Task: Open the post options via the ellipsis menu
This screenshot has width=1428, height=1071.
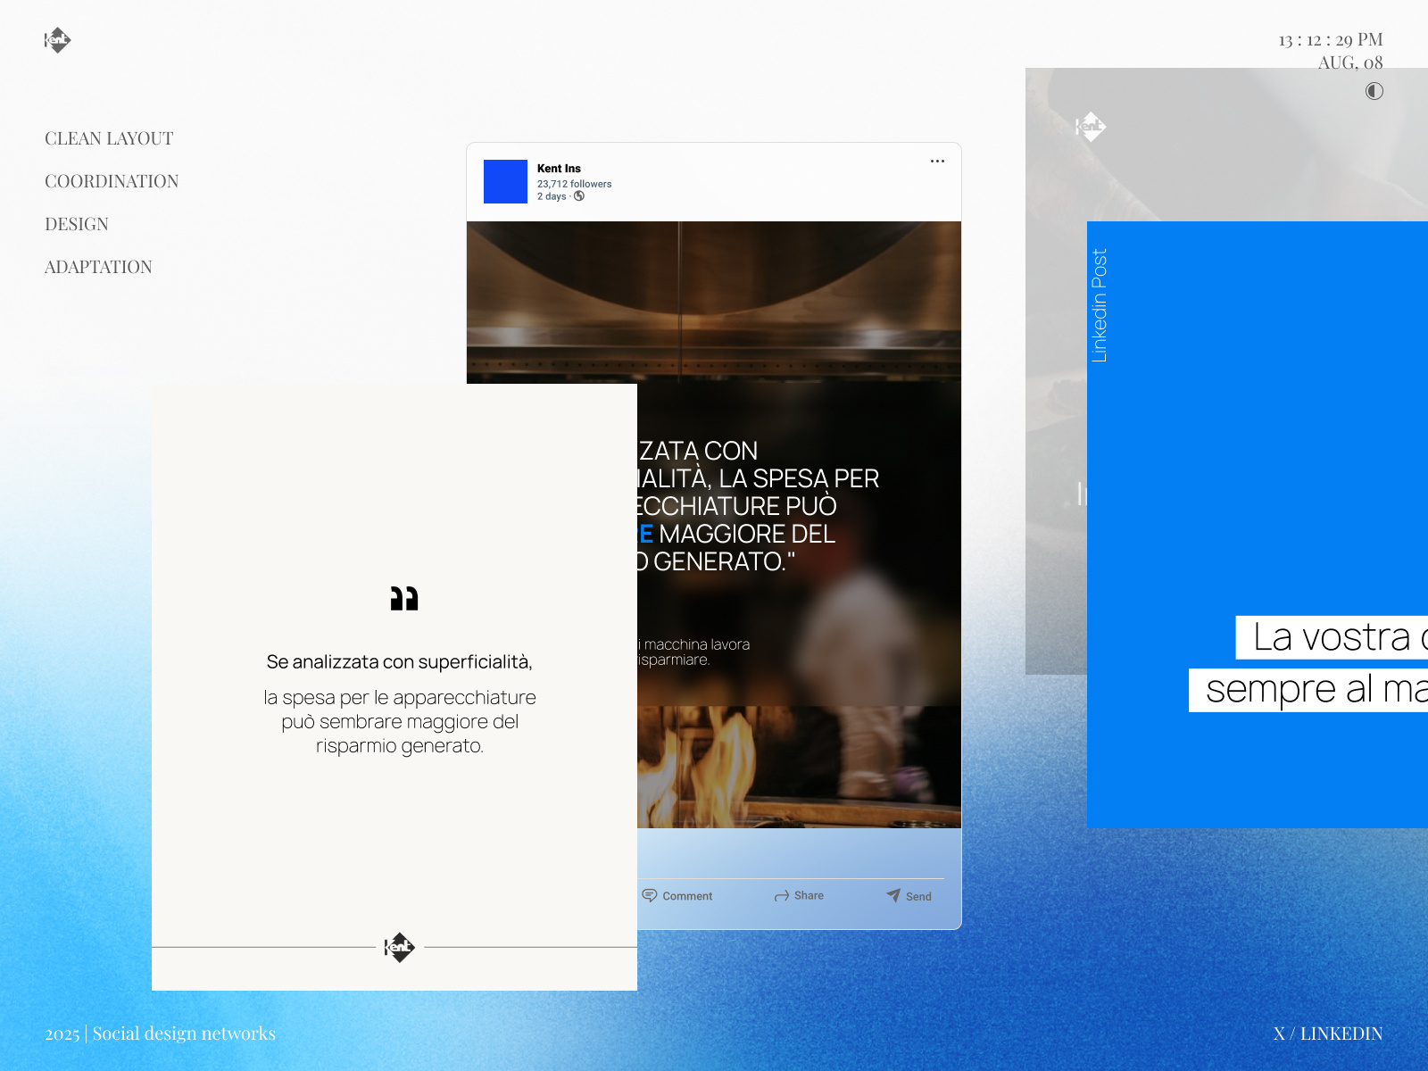Action: pos(937,162)
